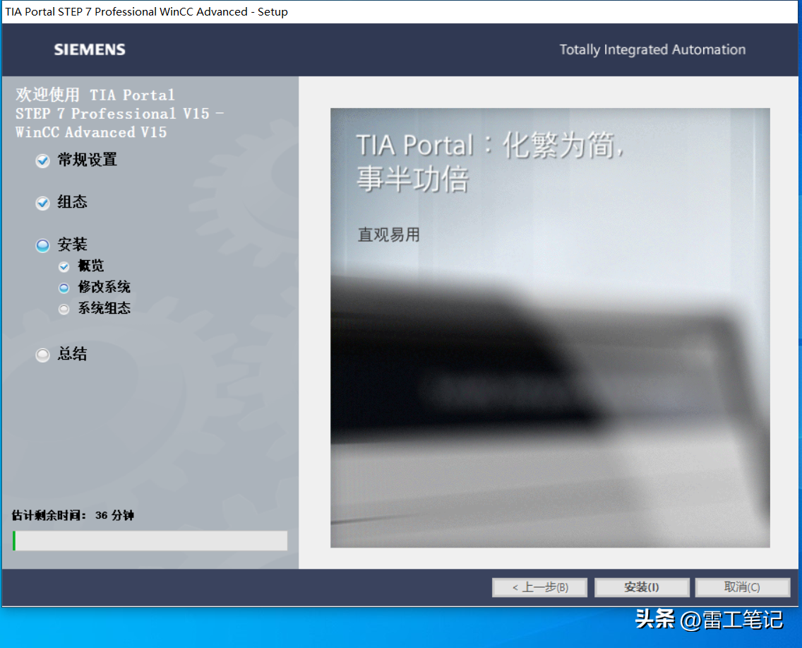The height and width of the screenshot is (648, 802).
Task: Click the checkmark icon beside 常规设置
Action: click(x=43, y=161)
